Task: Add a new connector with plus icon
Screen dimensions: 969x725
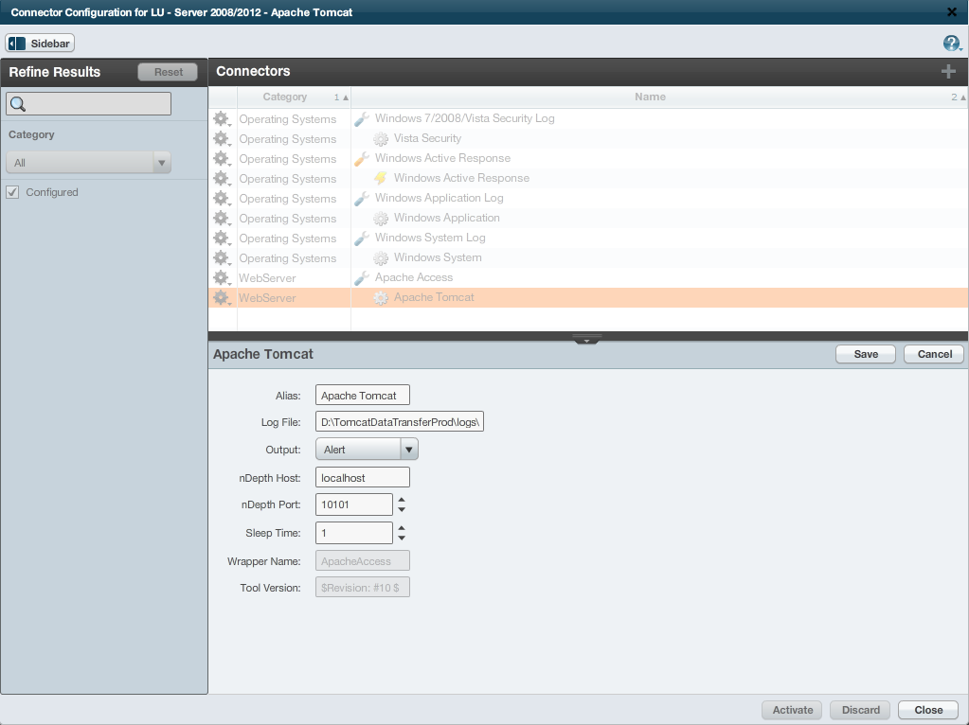Action: point(948,72)
